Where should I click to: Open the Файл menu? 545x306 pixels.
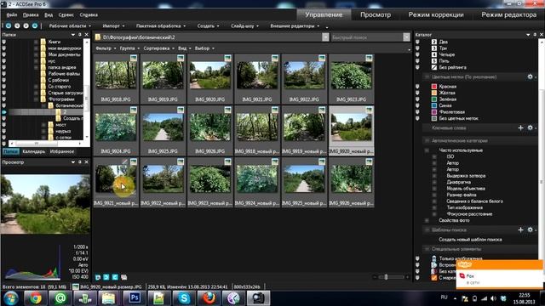[11, 15]
